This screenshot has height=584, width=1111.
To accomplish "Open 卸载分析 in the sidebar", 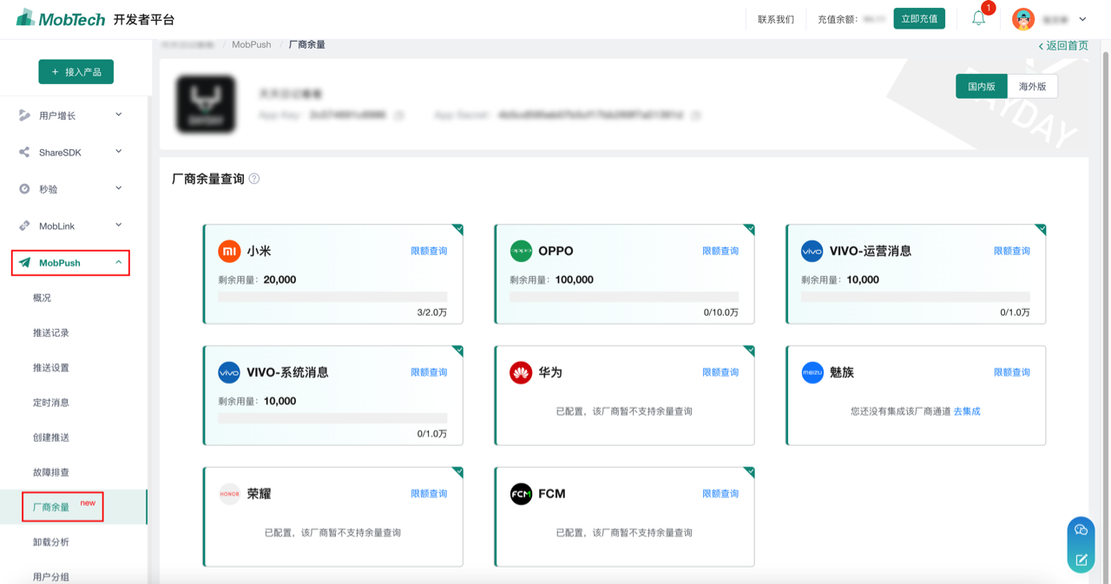I will (x=51, y=541).
